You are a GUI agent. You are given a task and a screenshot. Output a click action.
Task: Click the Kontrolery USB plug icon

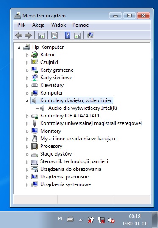(x=35, y=123)
